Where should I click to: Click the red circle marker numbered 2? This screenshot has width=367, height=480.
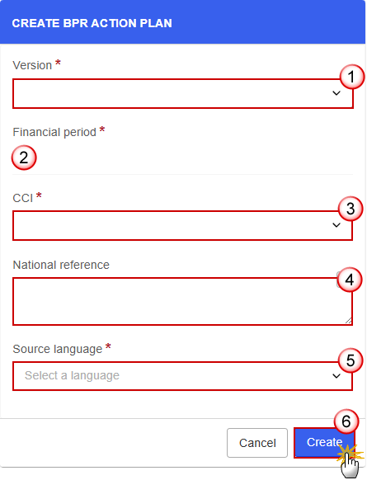(x=24, y=158)
